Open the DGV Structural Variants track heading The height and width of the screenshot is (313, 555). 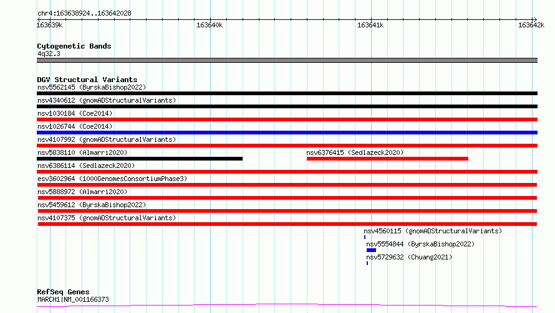coord(87,80)
